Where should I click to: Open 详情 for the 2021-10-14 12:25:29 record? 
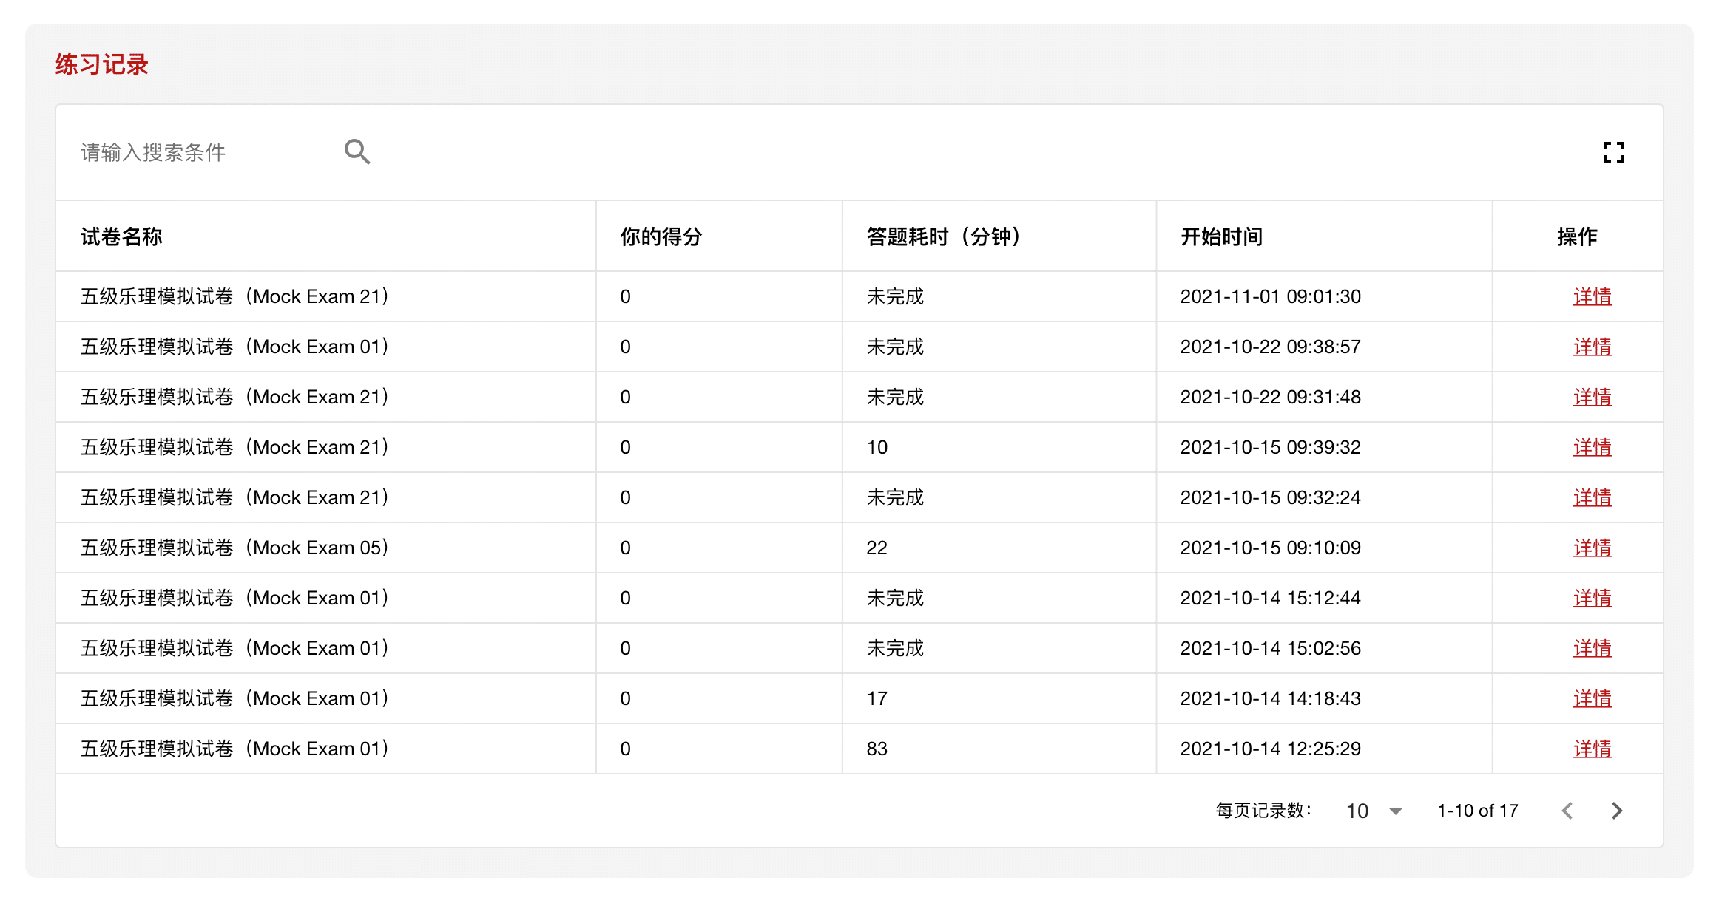click(1592, 749)
